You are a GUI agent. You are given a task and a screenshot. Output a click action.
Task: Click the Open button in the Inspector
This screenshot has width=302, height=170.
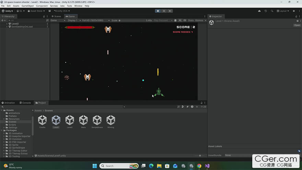click(297, 25)
